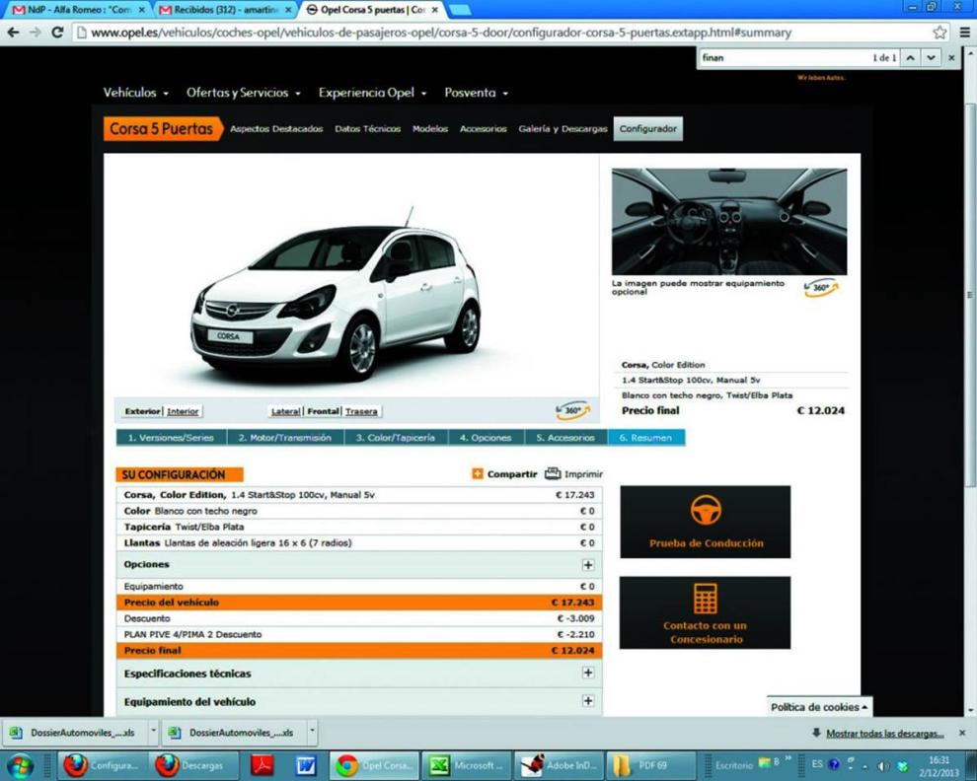Image resolution: width=977 pixels, height=781 pixels.
Task: Reload the page with the refresh icon
Action: click(x=57, y=33)
